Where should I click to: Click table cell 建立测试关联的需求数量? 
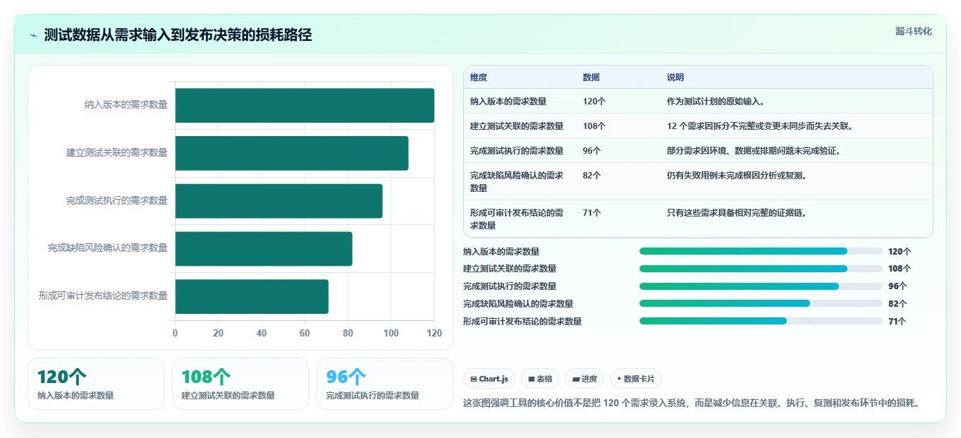[517, 126]
